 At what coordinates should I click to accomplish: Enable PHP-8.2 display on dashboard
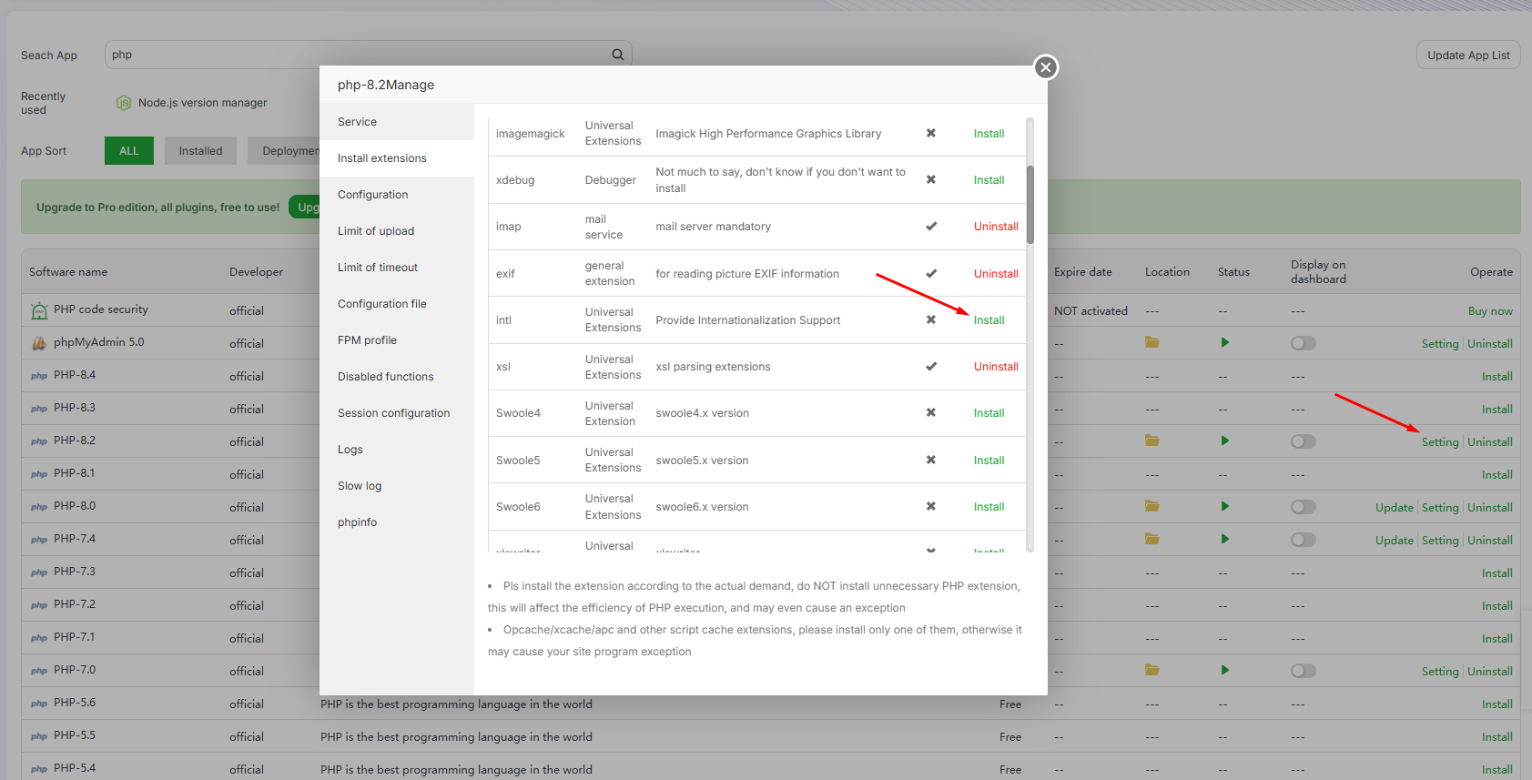[x=1303, y=441]
